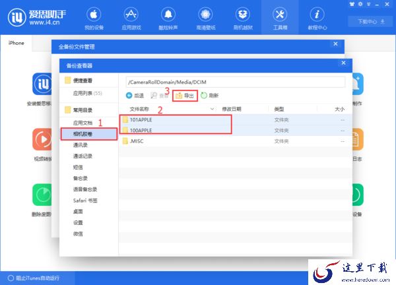The image size is (396, 285).
Task: Click 刷新 refresh toolbar button
Action: click(x=209, y=96)
